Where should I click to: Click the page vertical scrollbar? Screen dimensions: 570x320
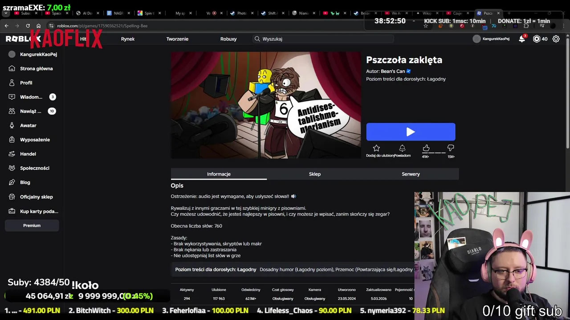(567, 93)
